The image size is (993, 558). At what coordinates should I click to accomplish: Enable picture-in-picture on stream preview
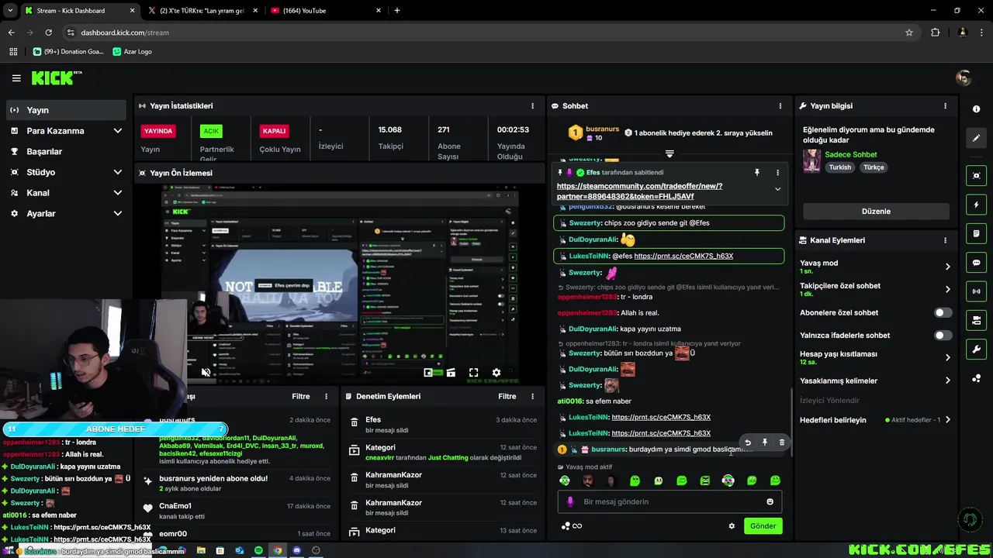(428, 373)
